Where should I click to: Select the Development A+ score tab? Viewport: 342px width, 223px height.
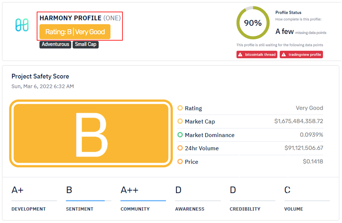pos(34,199)
